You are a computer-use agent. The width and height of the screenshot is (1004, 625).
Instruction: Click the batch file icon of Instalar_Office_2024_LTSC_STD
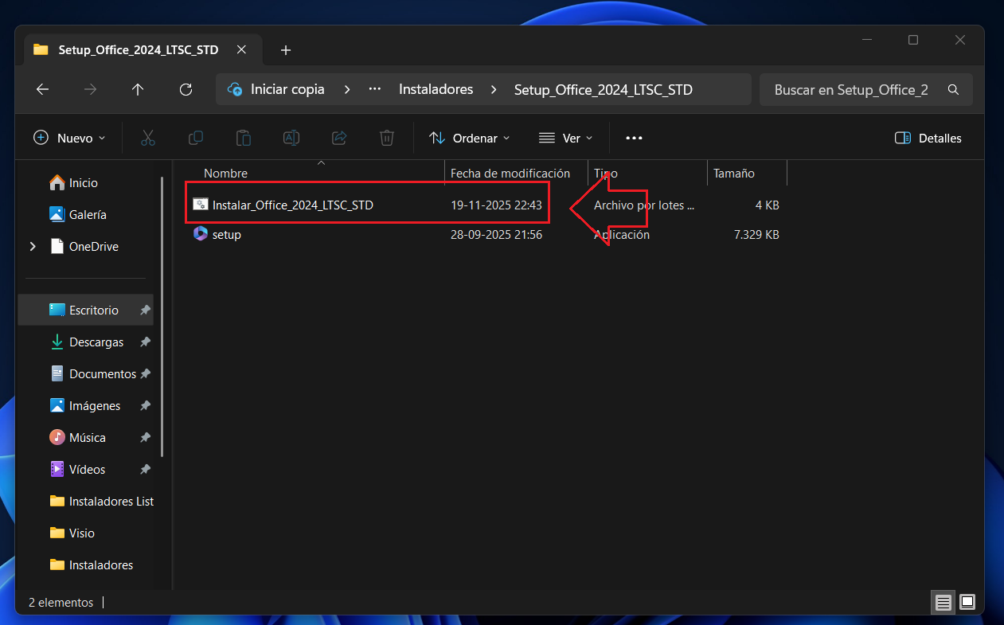coord(201,205)
